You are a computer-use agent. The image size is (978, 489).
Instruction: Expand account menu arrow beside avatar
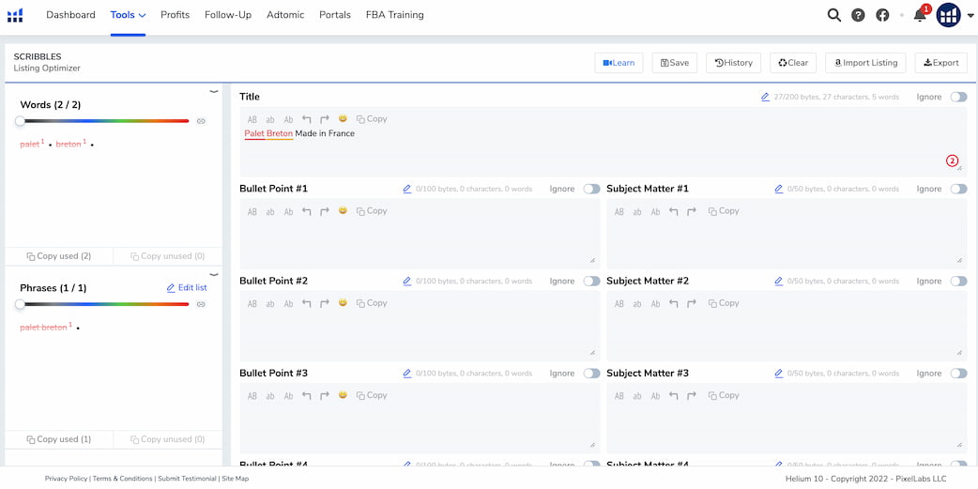(x=970, y=16)
